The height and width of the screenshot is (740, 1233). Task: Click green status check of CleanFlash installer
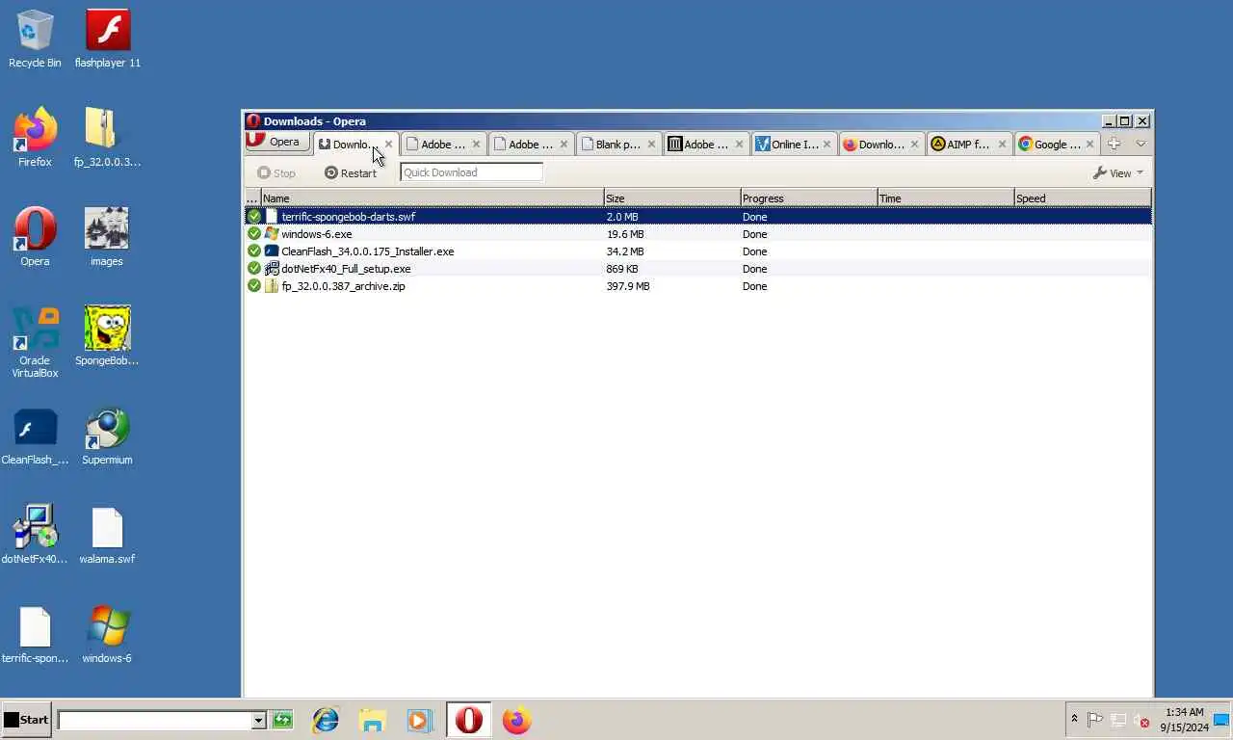coord(254,251)
